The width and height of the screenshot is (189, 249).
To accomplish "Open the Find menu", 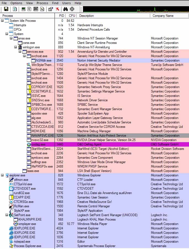I will click(55, 3).
